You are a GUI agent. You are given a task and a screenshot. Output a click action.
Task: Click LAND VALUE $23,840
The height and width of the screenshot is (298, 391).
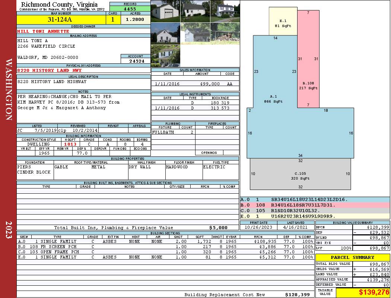coord(379,274)
